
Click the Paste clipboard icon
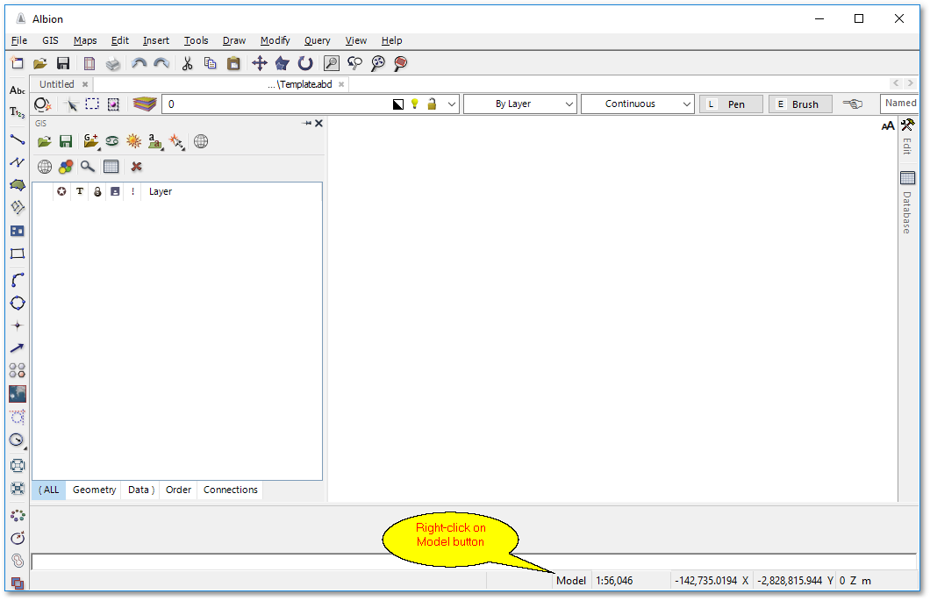click(x=233, y=63)
